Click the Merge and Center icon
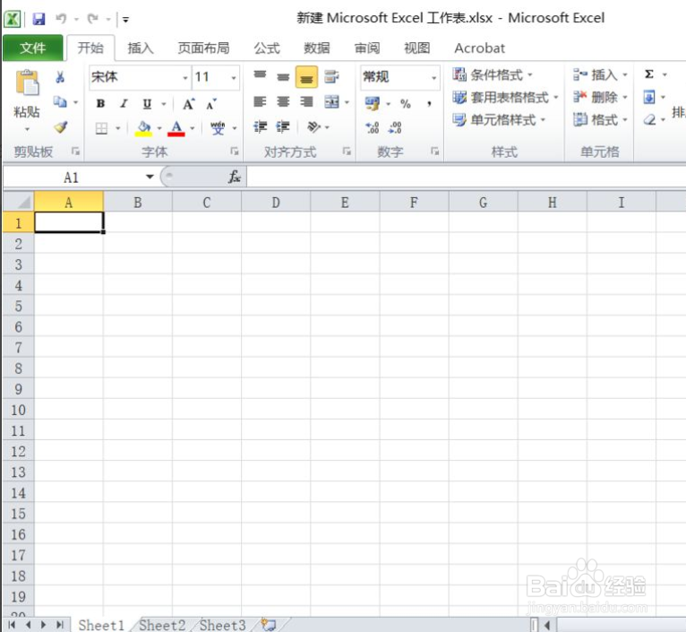686x632 pixels. point(331,102)
